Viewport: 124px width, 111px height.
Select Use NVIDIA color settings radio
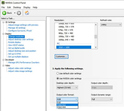58,78
